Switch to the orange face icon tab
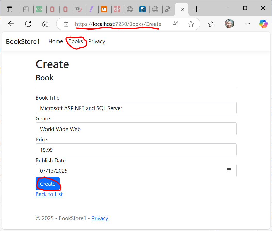 [x=104, y=9]
